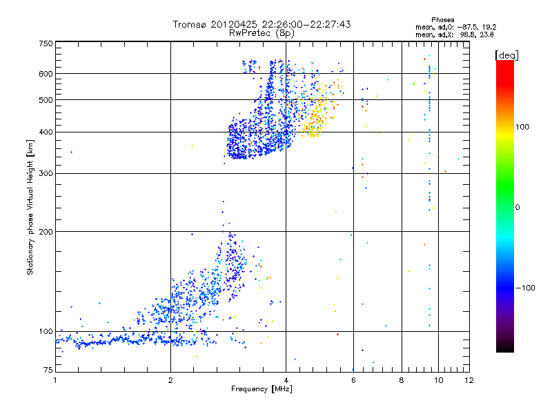Click the x-axis tick label 4
Image resolution: width=552 pixels, height=414 pixels.
286,380
